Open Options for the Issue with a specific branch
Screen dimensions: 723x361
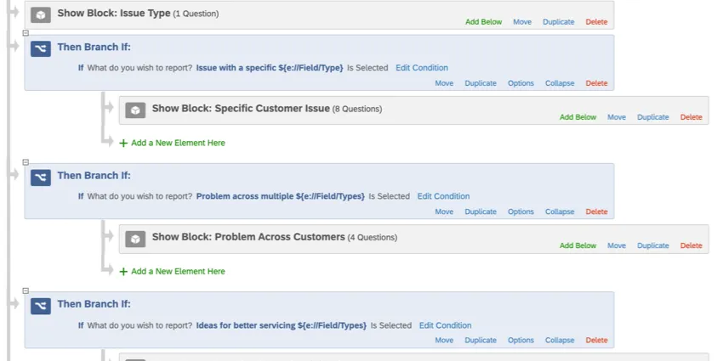click(521, 83)
